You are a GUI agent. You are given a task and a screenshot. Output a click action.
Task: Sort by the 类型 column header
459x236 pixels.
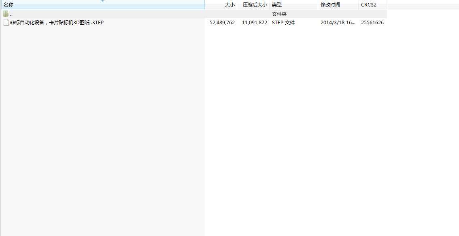click(x=293, y=5)
